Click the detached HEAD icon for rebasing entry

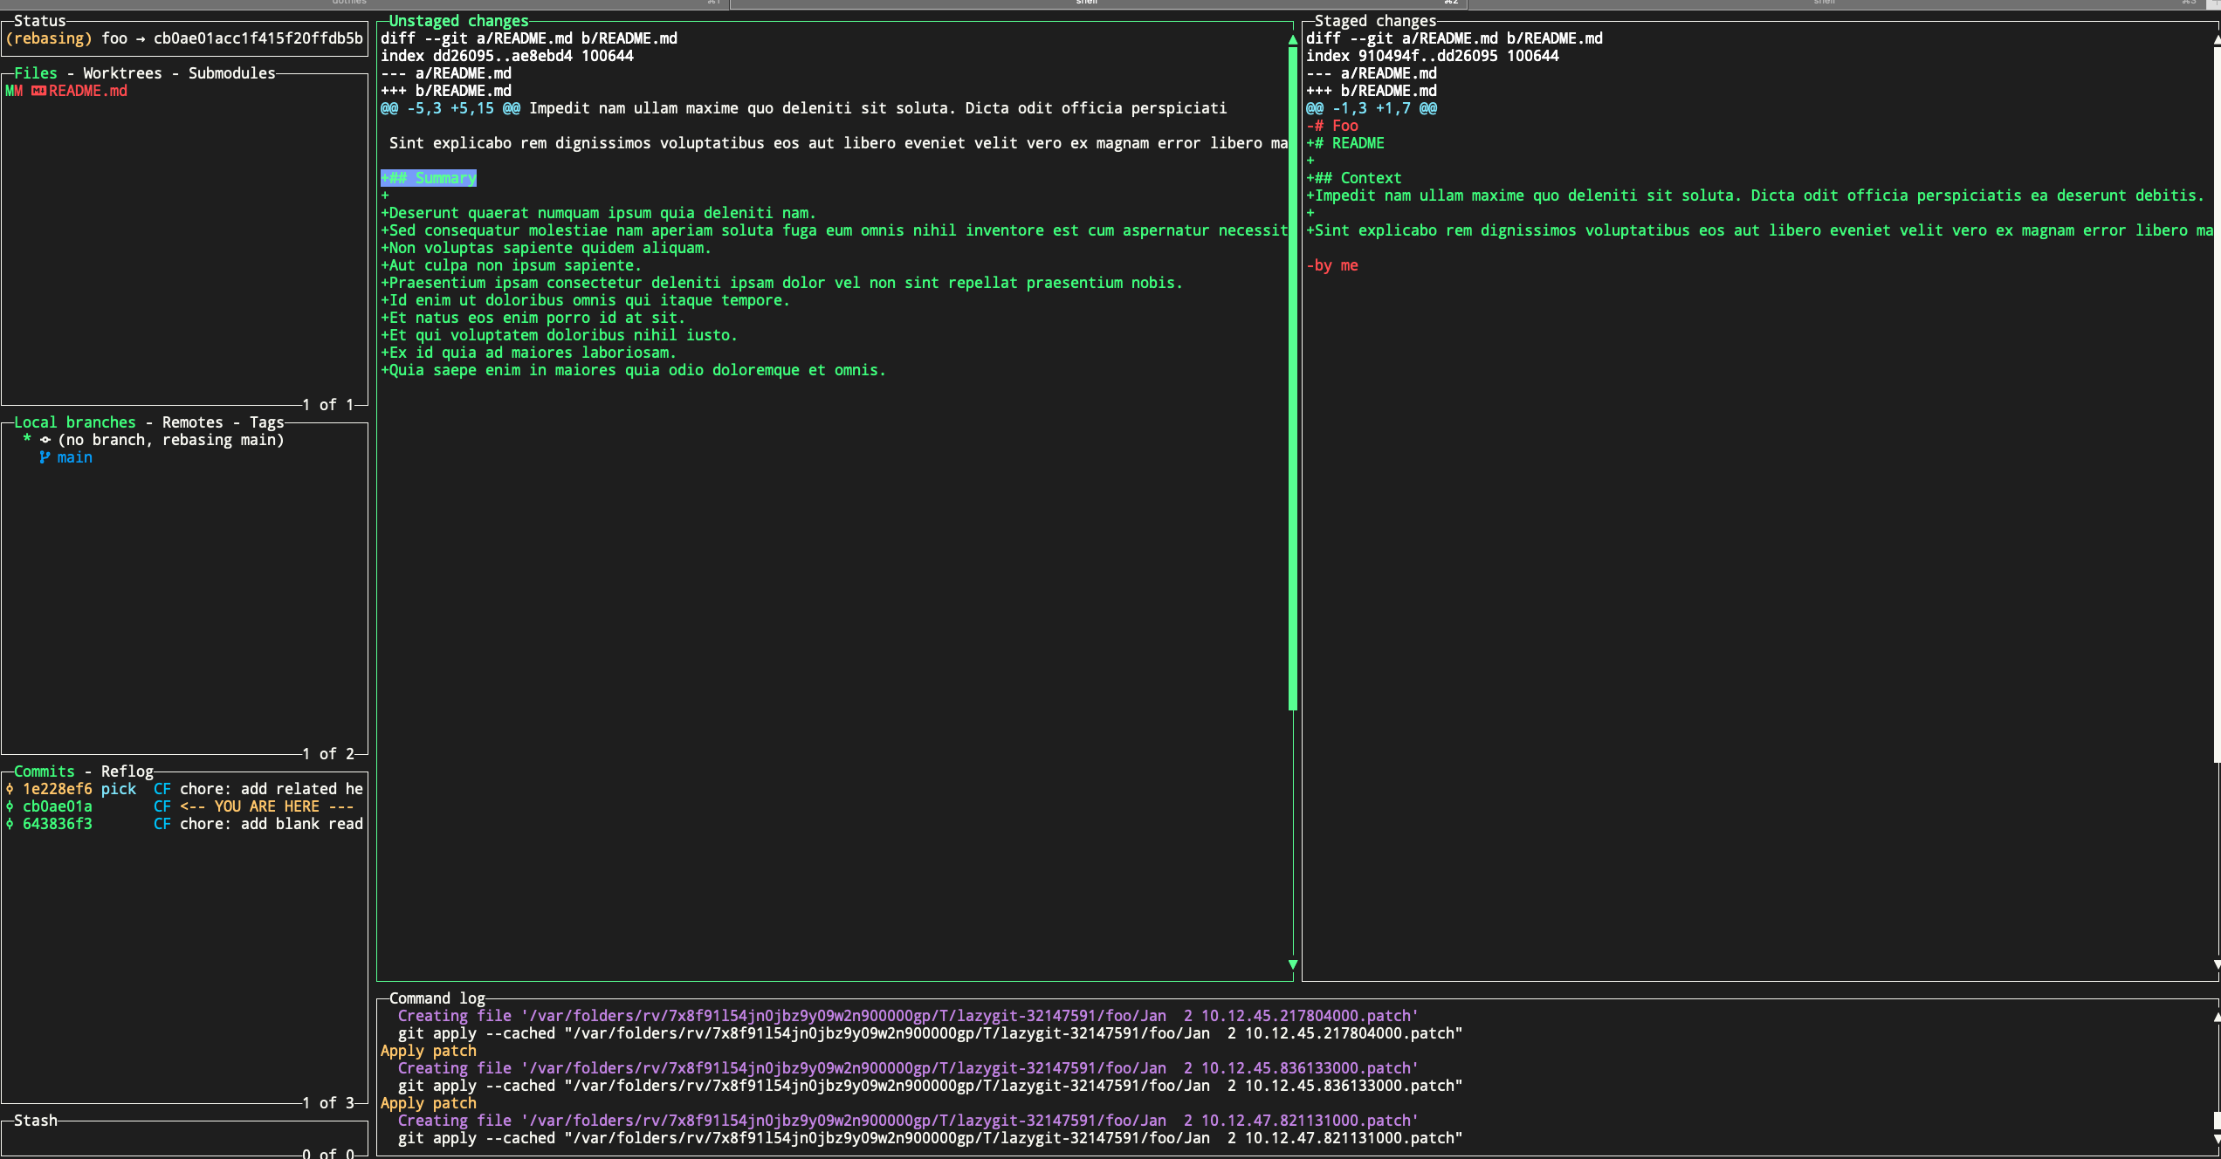[45, 440]
